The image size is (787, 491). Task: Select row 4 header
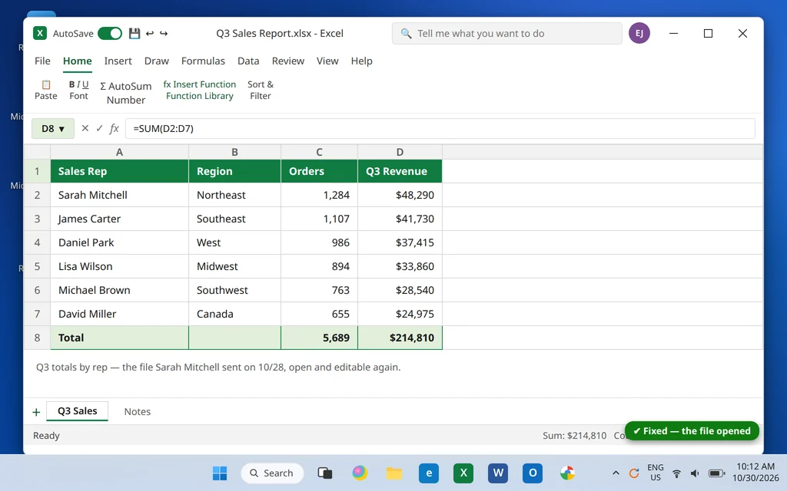(37, 242)
